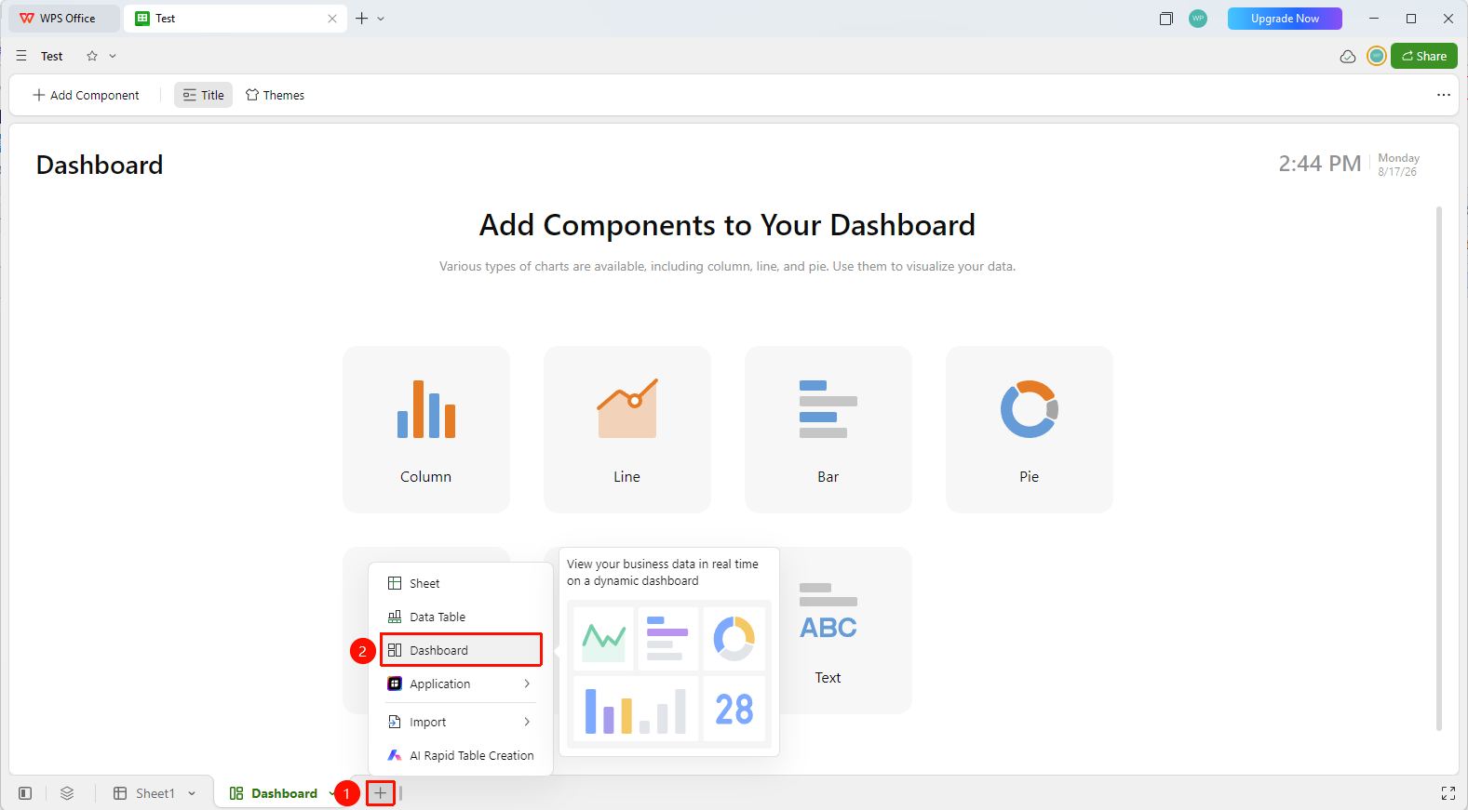Click the layers icon in status bar
This screenshot has width=1468, height=810.
pos(67,793)
